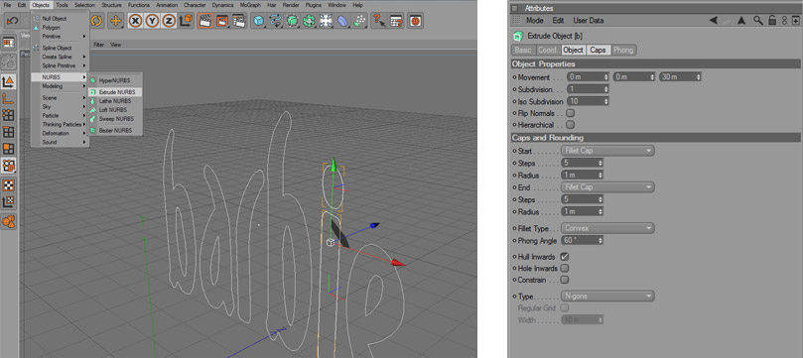Select the object axis L-shaped icon

coord(9,98)
